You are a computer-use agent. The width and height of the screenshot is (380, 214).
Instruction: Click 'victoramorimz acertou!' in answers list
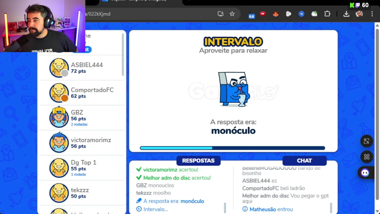click(167, 170)
